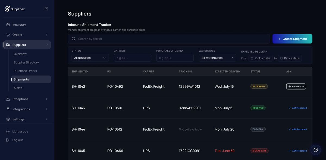Click the 6 DAYS LATE status badge
The image size is (326, 160).
[x=259, y=151]
